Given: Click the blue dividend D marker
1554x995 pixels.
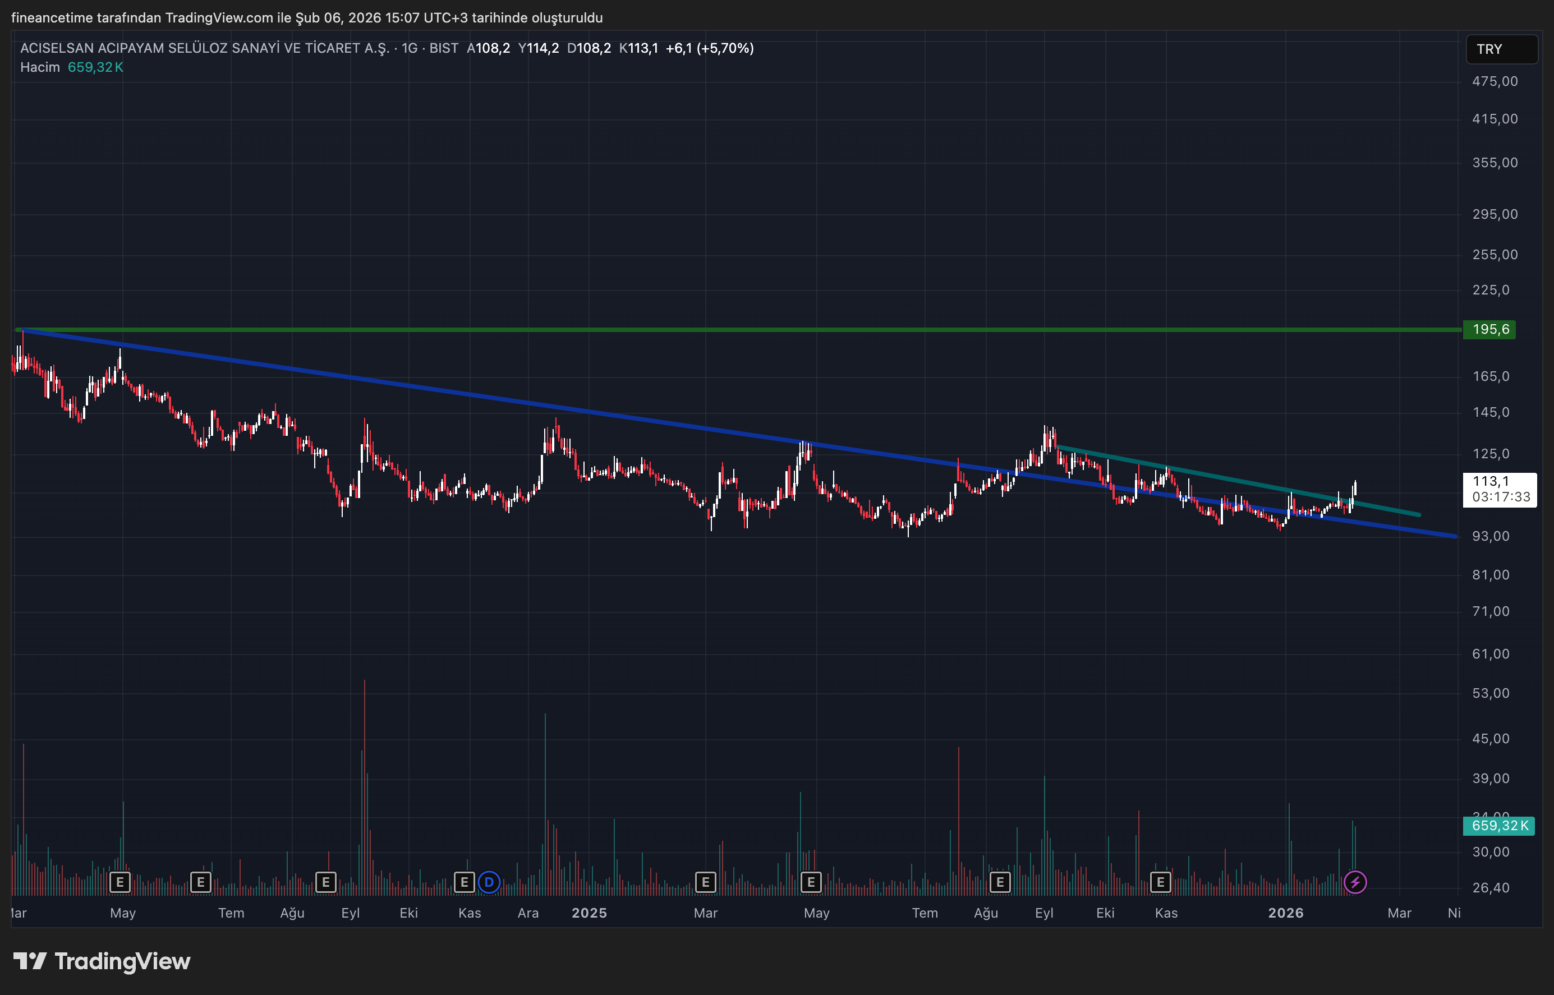Looking at the screenshot, I should pyautogui.click(x=489, y=882).
